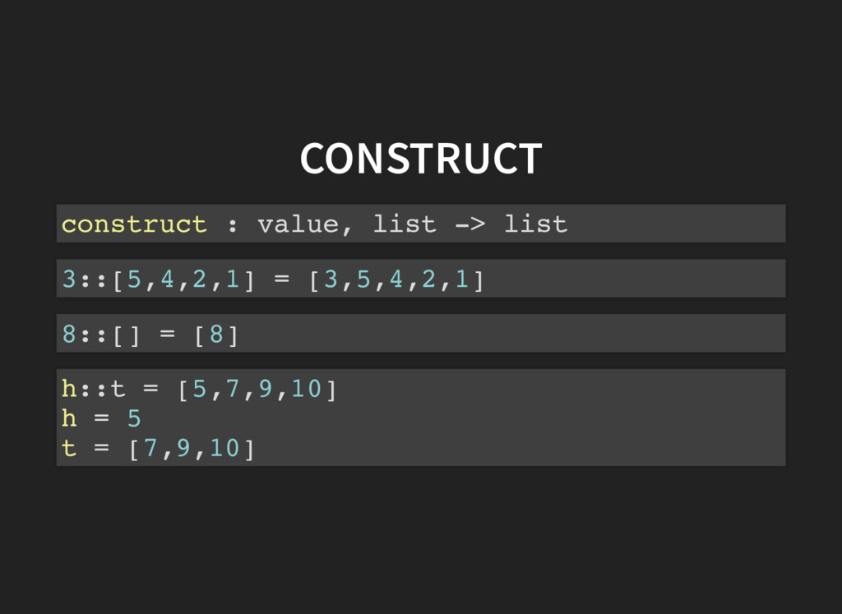Click the CONSTRUCT slide heading
This screenshot has height=614, width=842.
420,159
